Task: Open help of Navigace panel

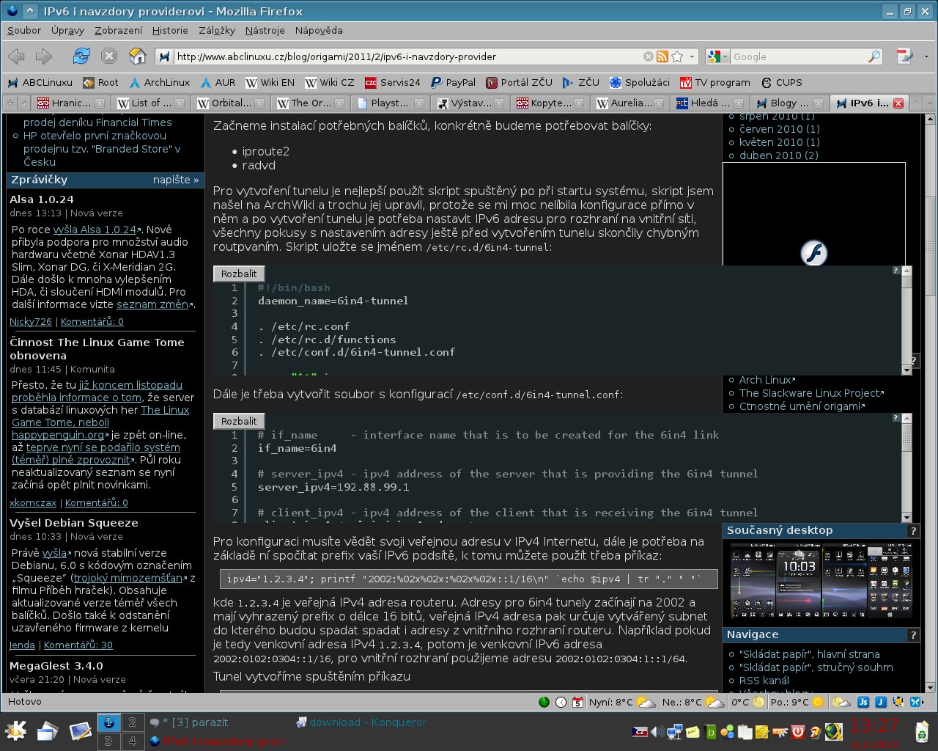Action: point(913,635)
